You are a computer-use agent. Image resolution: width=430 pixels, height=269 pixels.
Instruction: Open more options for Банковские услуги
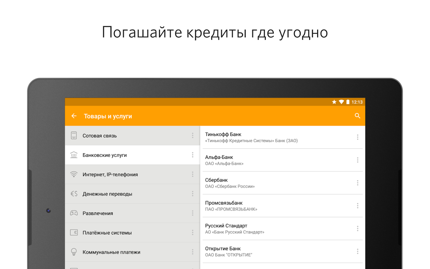point(193,155)
